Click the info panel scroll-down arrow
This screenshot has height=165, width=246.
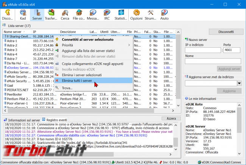[x=239, y=154]
